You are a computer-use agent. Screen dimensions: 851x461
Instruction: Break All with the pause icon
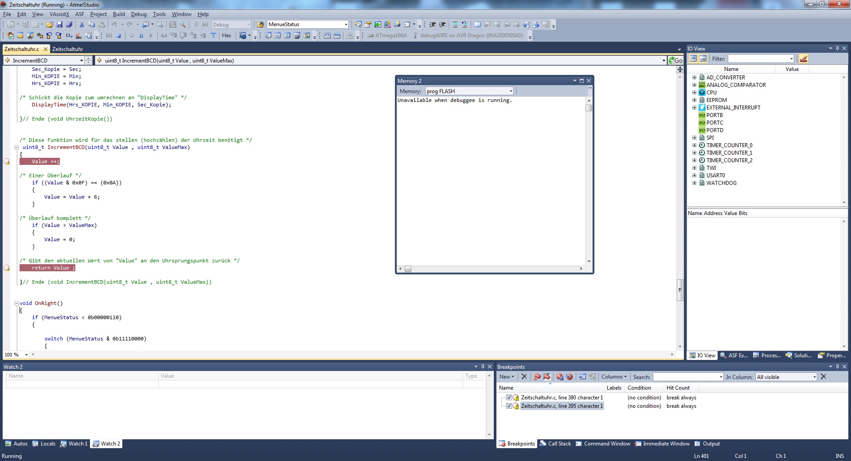coord(141,35)
